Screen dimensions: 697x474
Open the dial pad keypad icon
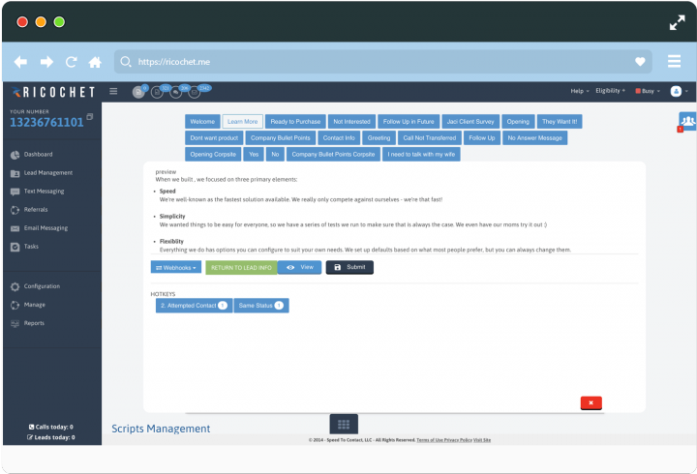coord(344,424)
